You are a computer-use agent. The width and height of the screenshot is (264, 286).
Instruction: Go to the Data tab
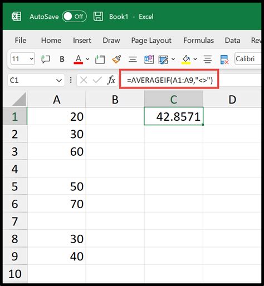[x=232, y=41]
